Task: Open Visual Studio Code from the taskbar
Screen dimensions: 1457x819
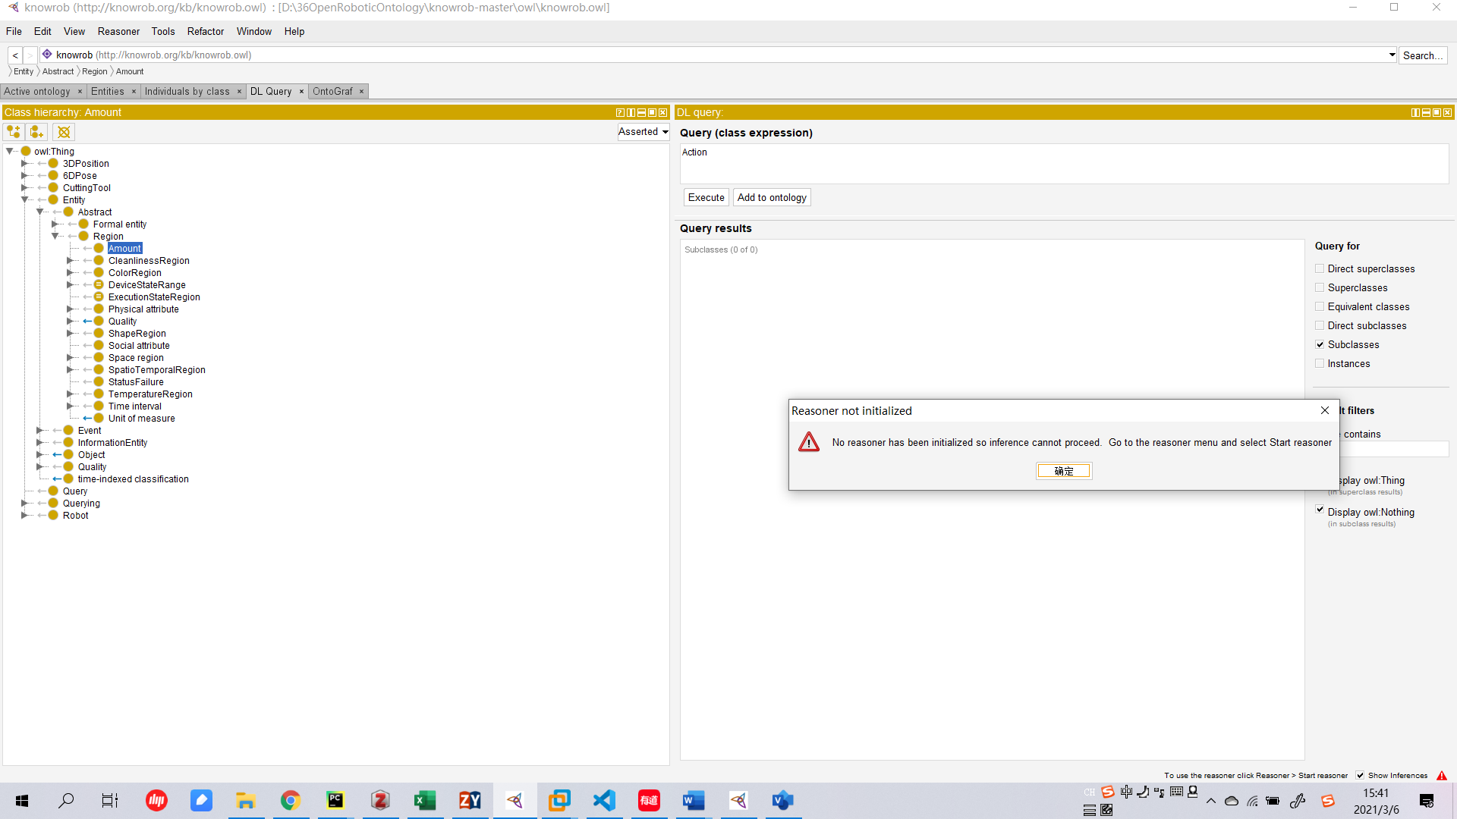Action: click(604, 800)
